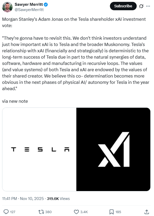The width and height of the screenshot is (154, 216).
Task: Open the more options ellipsis menu
Action: click(x=148, y=6)
